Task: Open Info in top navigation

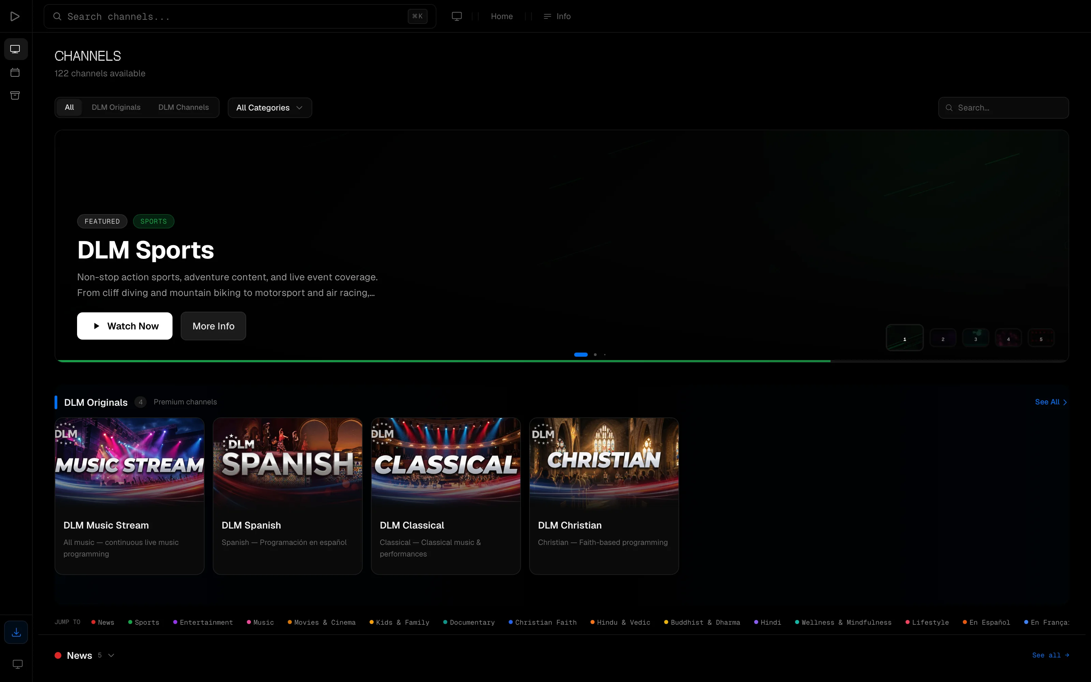Action: [557, 16]
